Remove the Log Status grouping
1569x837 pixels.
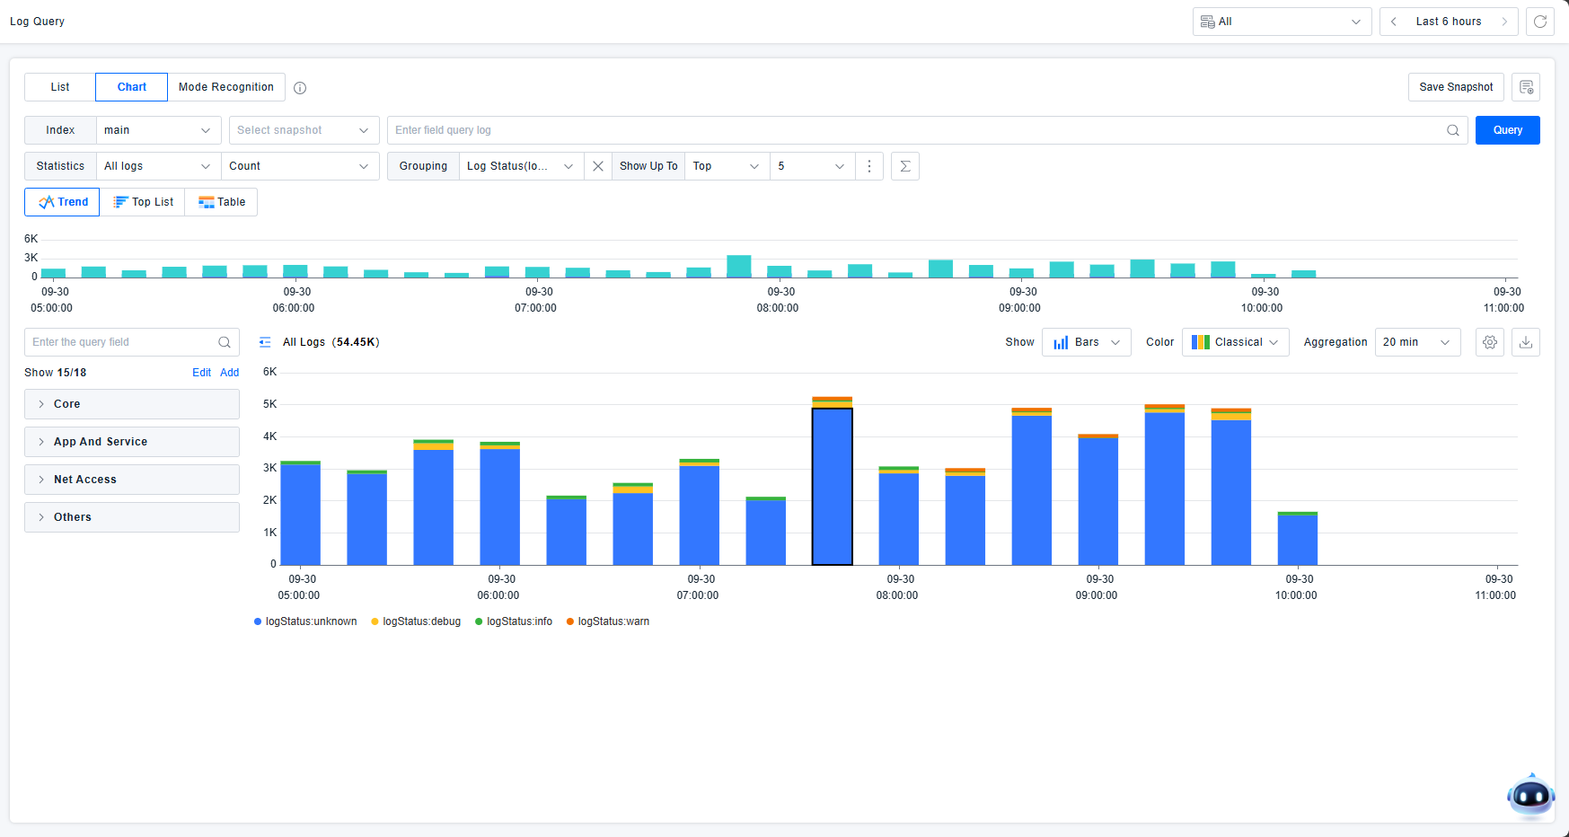(598, 166)
